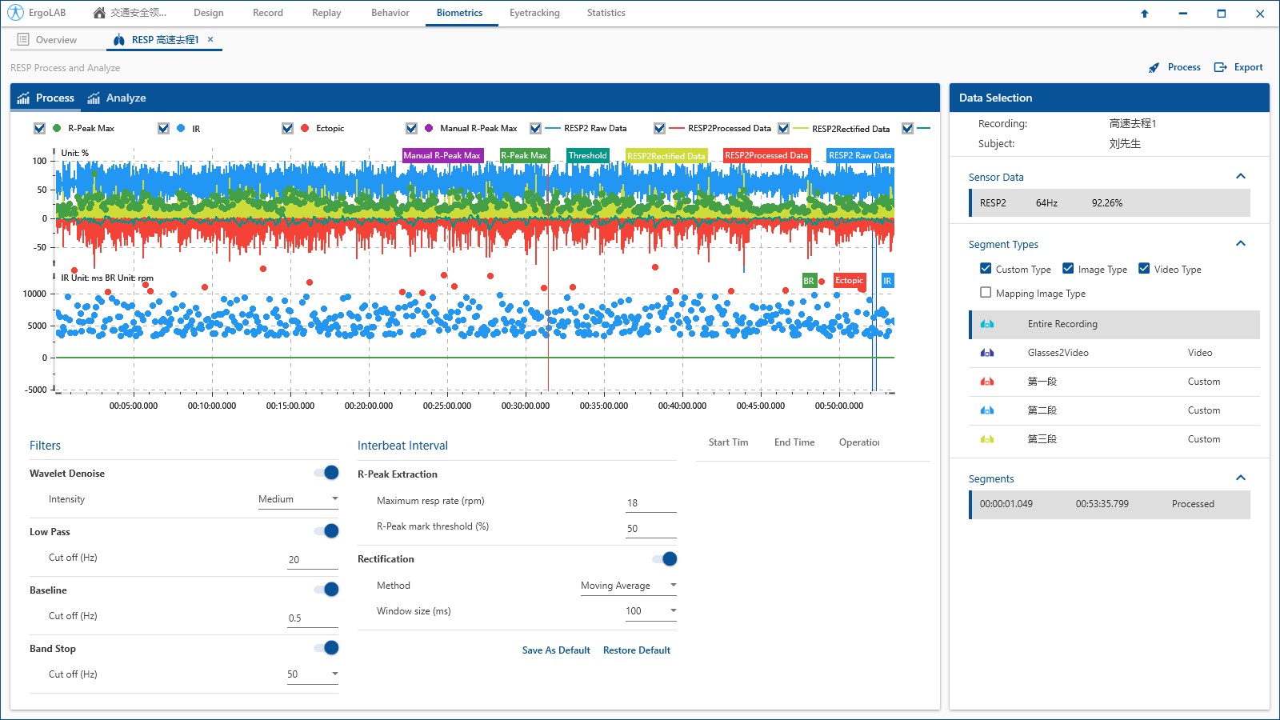
Task: Click the ErgoLAB logo icon
Action: click(15, 13)
